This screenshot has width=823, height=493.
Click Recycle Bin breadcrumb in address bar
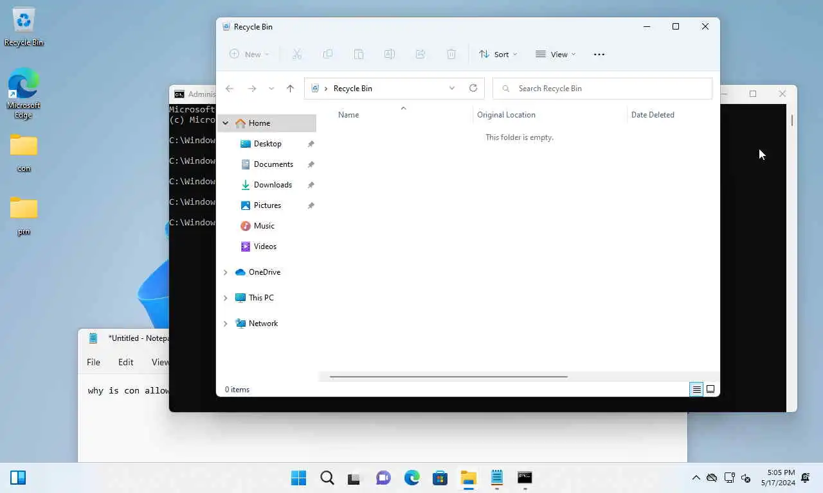[352, 89]
